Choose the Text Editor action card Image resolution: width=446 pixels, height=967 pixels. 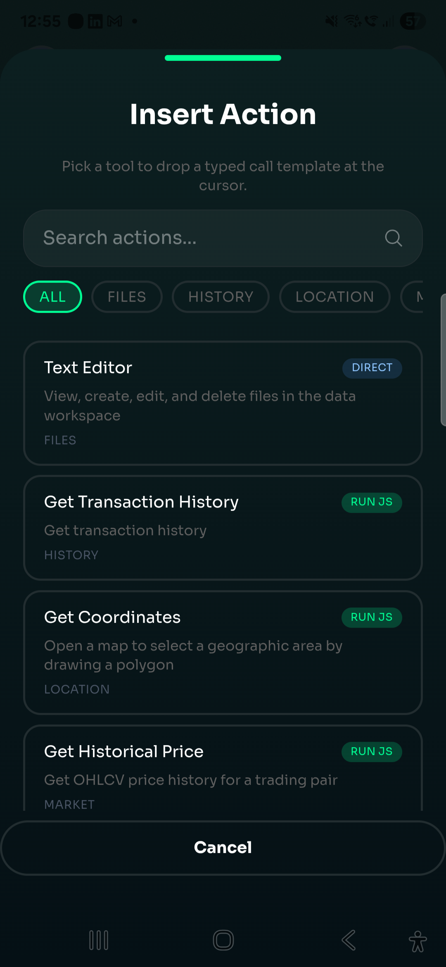click(x=223, y=403)
